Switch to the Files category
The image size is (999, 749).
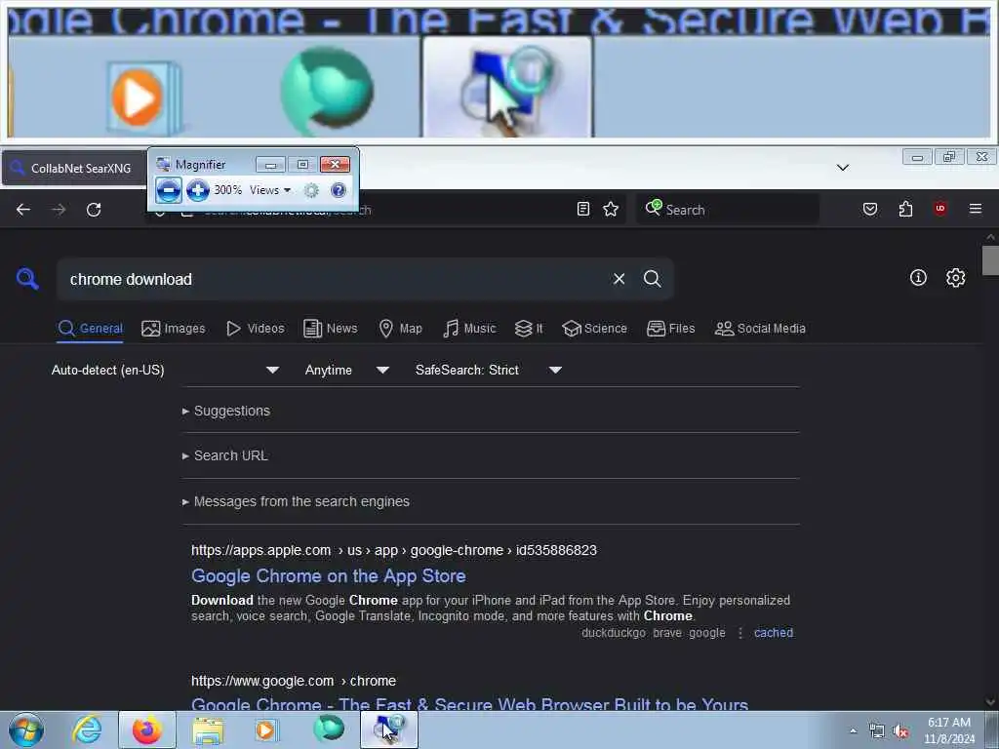tap(671, 329)
